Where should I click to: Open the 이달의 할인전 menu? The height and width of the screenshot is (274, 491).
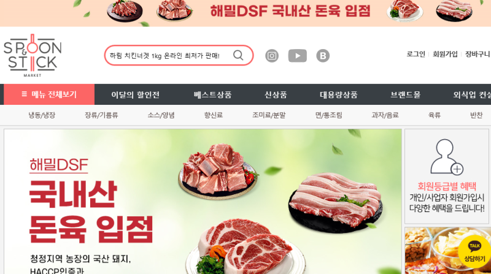click(x=135, y=94)
